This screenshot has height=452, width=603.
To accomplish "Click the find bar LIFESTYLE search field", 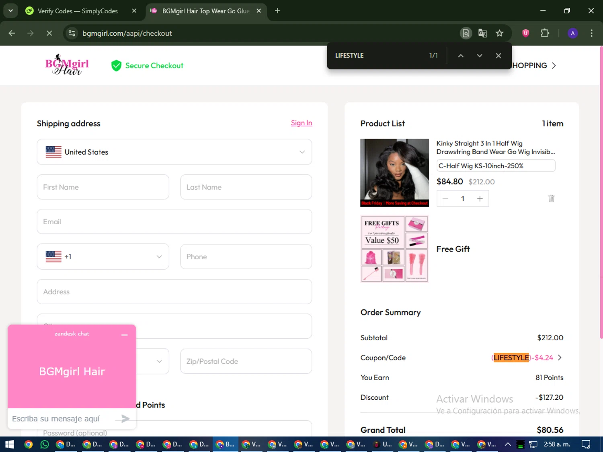I will pyautogui.click(x=378, y=55).
